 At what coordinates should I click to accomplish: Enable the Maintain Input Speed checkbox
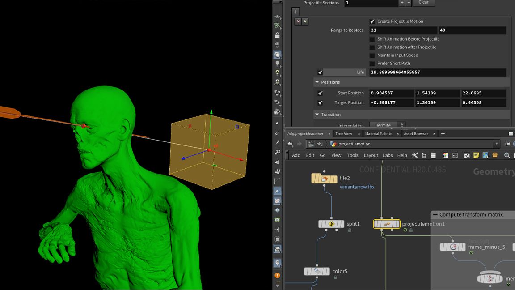coord(372,55)
